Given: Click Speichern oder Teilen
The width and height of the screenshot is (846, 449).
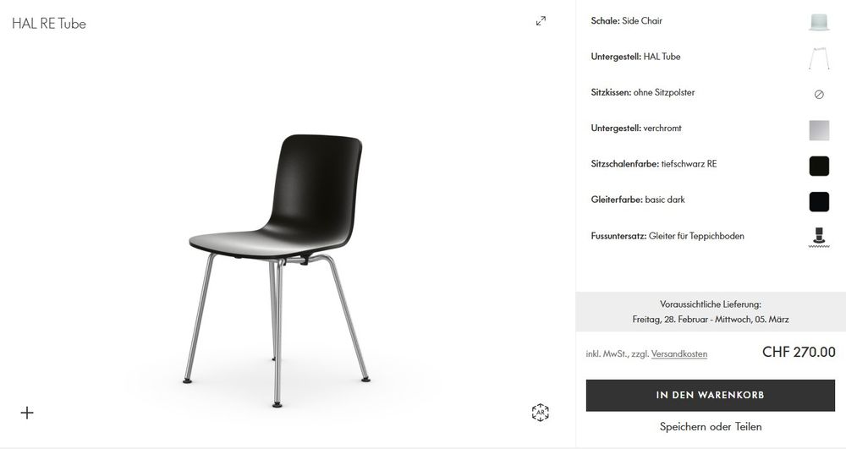Looking at the screenshot, I should (x=711, y=427).
